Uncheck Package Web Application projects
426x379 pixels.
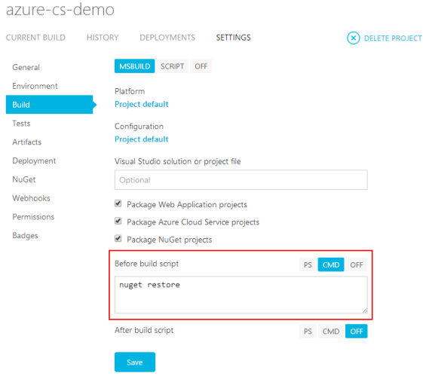click(118, 203)
